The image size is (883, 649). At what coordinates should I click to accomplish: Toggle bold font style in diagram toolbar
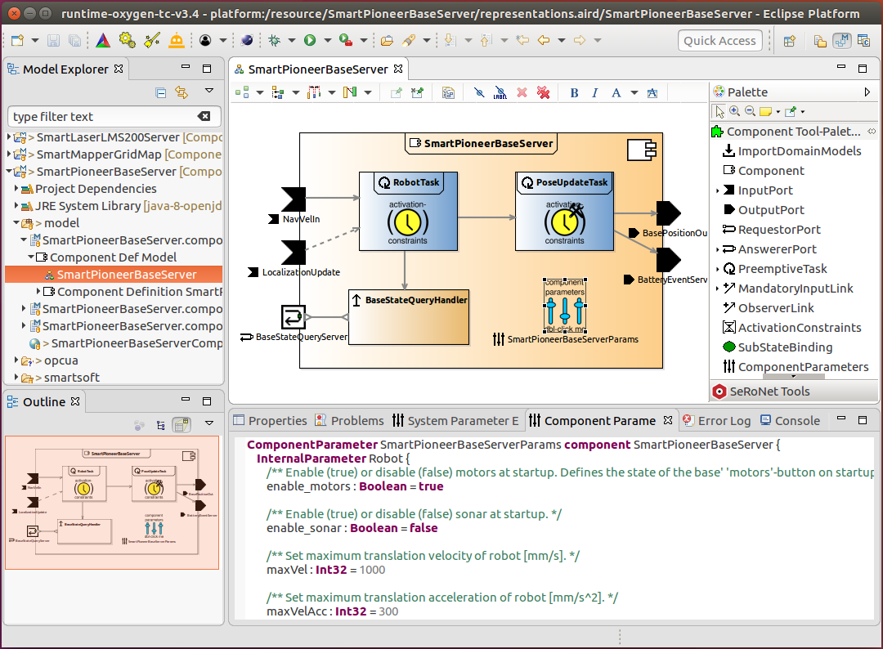click(574, 92)
